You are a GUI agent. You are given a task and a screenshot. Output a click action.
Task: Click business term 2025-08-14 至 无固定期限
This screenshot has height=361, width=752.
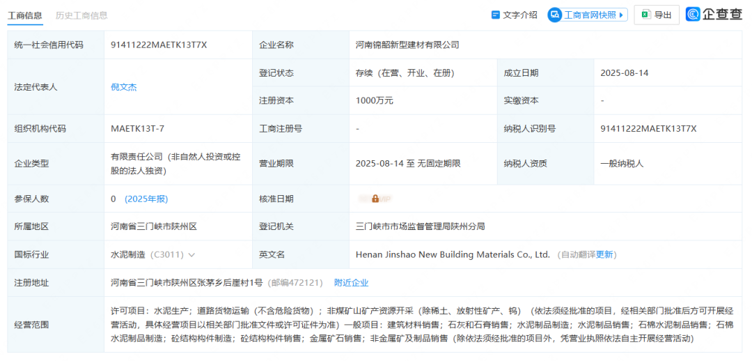coord(408,164)
